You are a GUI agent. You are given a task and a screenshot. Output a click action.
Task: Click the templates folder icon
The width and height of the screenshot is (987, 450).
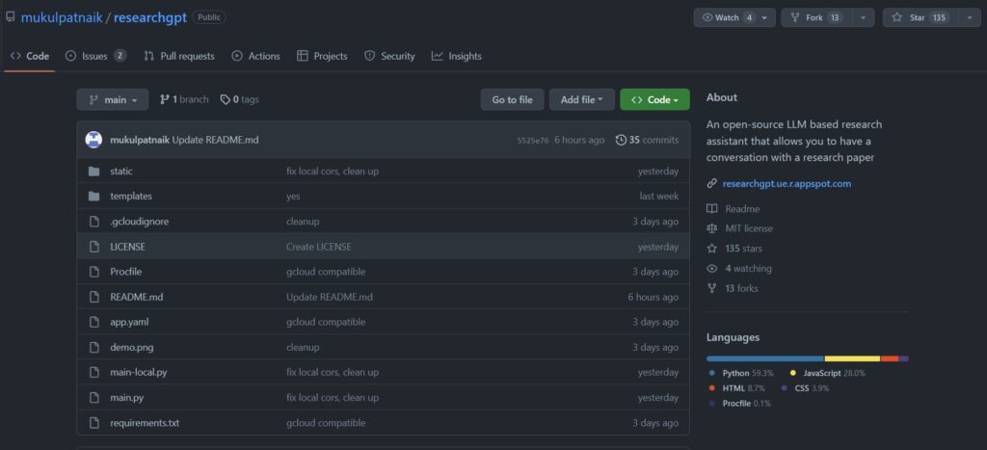click(x=93, y=197)
